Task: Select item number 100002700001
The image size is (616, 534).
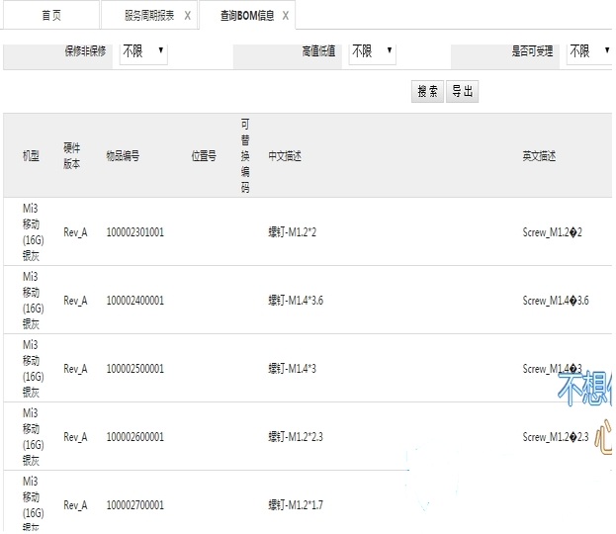Action: click(134, 505)
